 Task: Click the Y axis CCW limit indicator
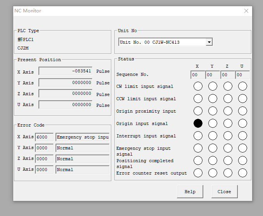coord(213,99)
